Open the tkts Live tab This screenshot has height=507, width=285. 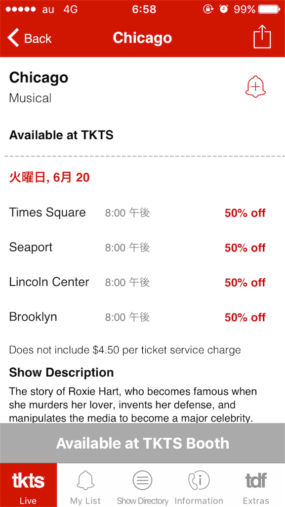(x=28, y=485)
